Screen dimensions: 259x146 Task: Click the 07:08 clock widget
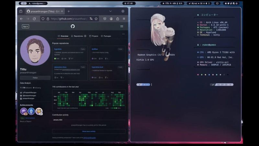[129, 3]
